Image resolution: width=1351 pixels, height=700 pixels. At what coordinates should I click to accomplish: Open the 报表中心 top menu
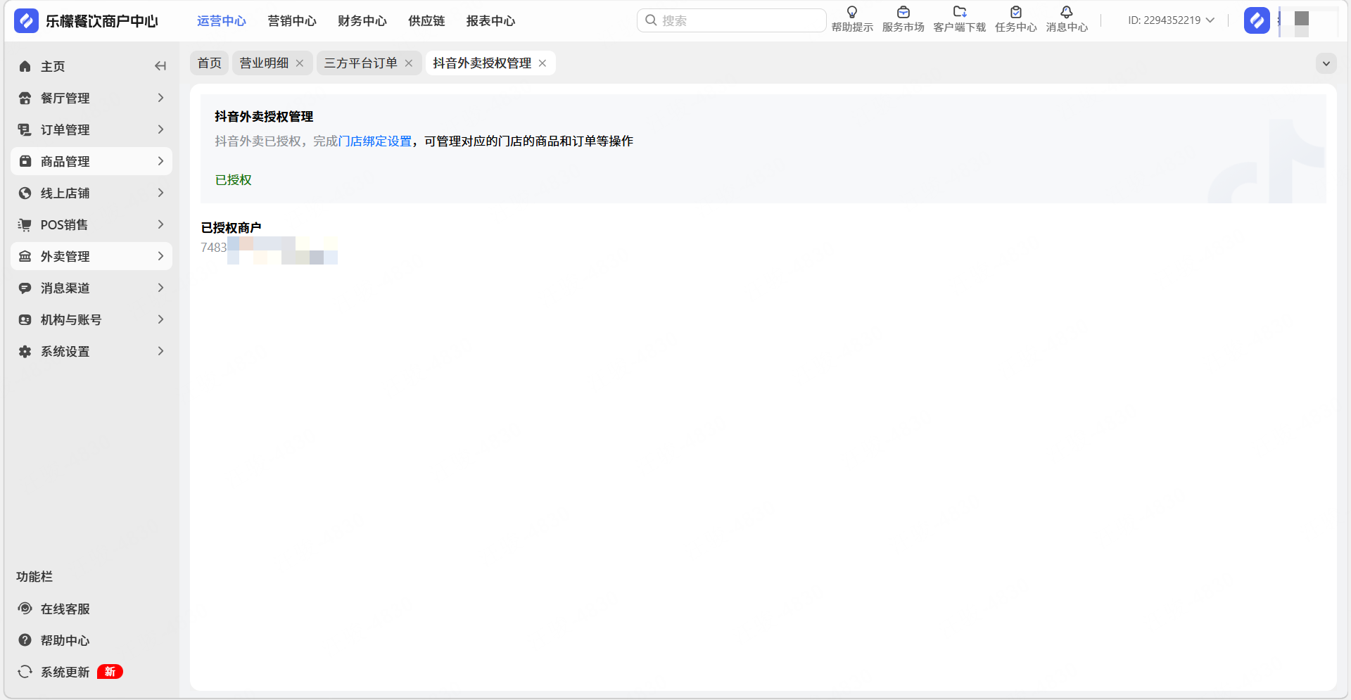490,21
